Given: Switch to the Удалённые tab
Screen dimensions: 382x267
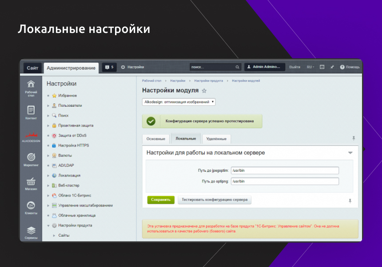Looking at the screenshot, I should click(x=216, y=138).
